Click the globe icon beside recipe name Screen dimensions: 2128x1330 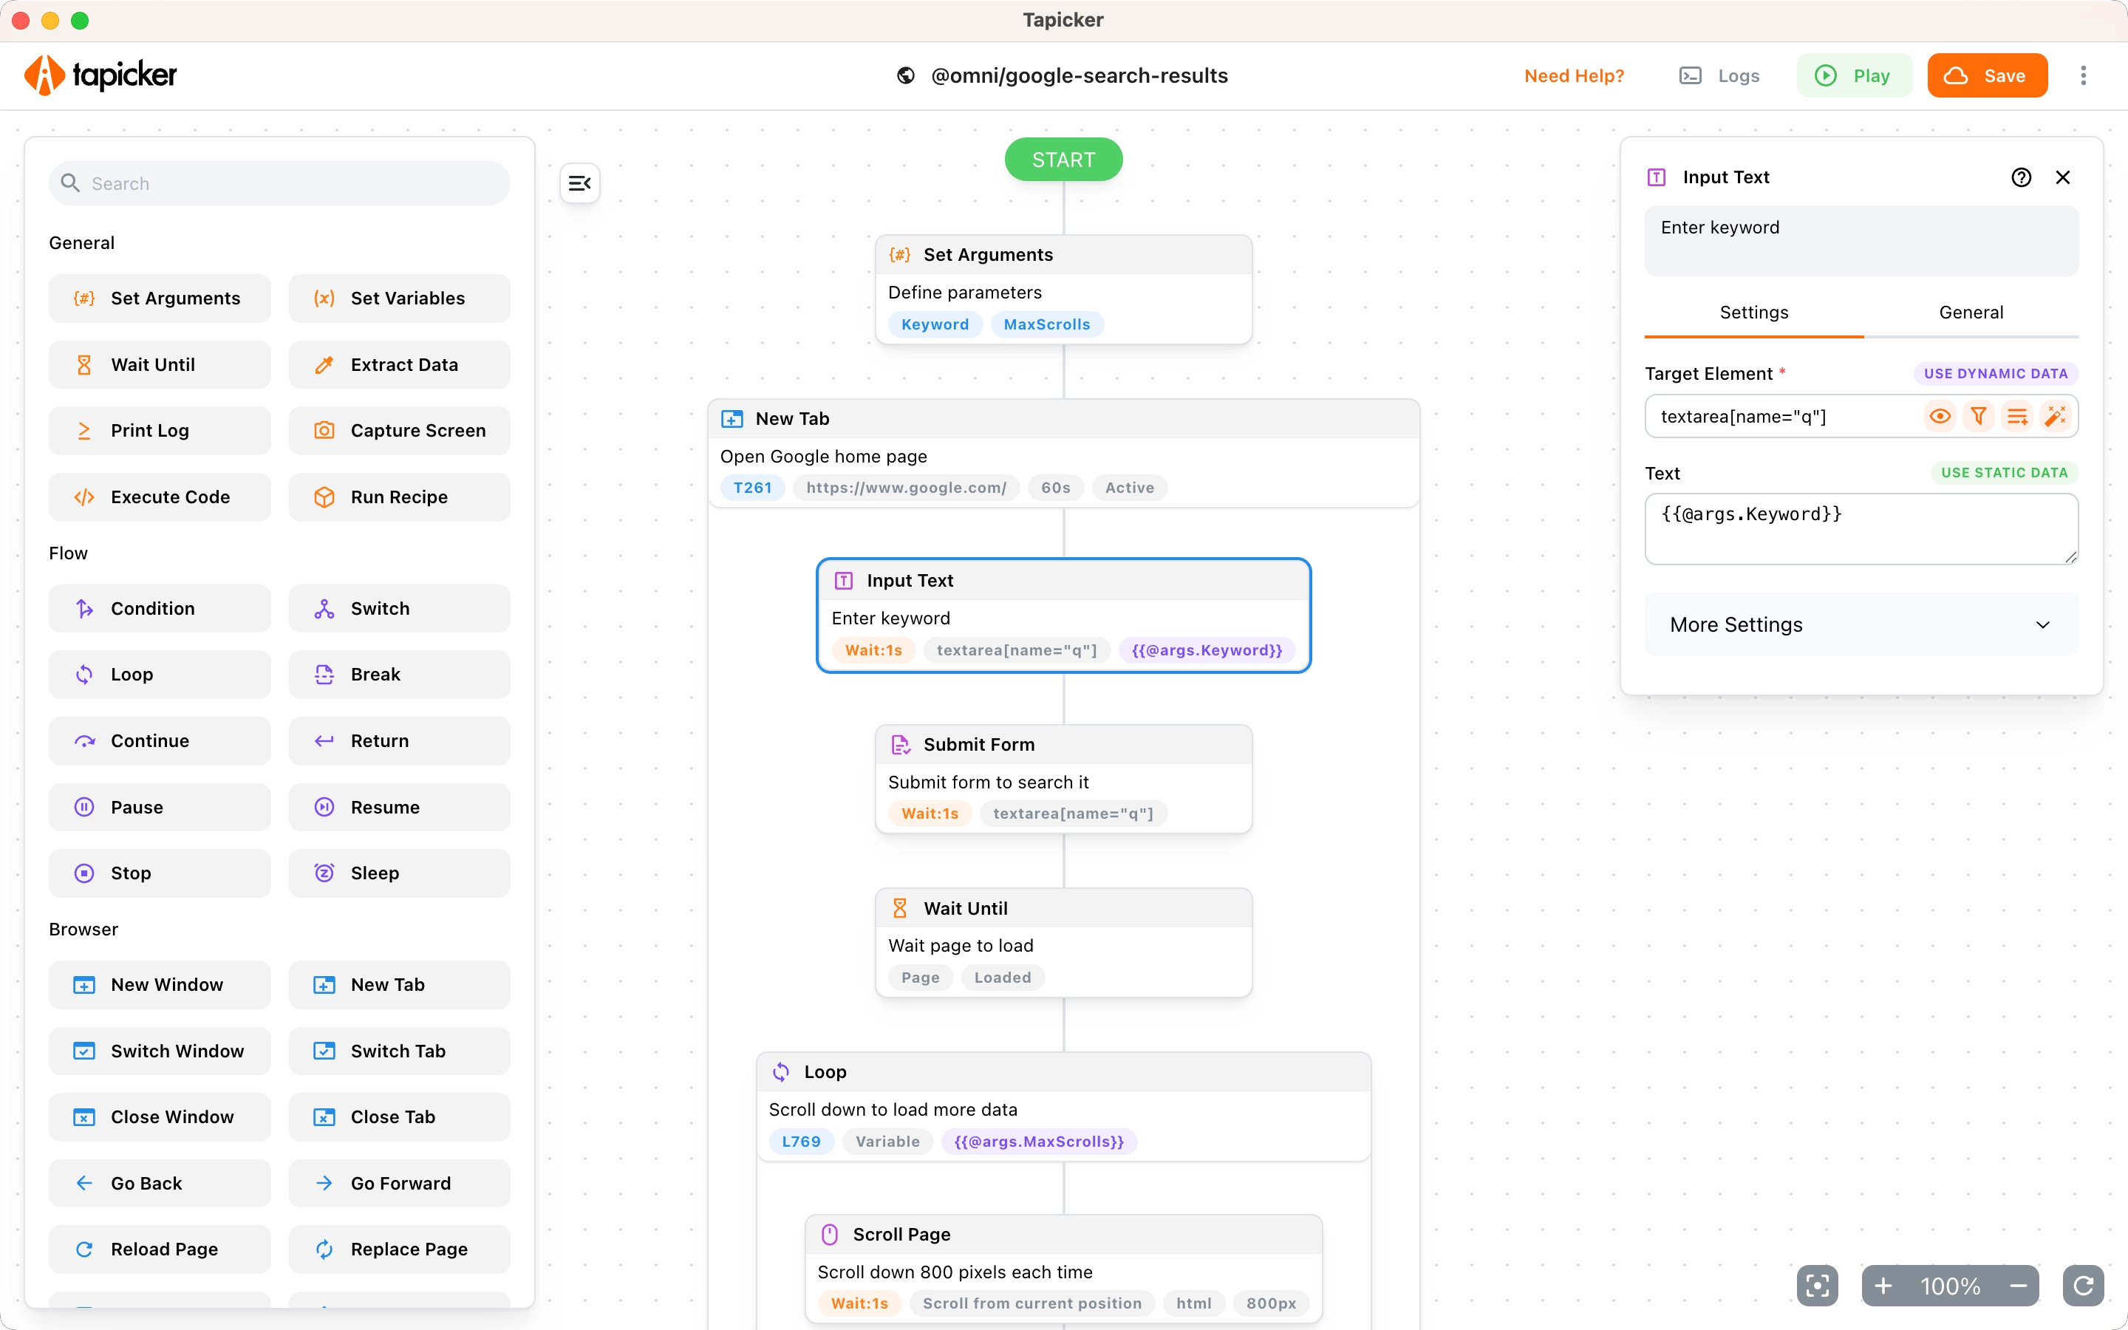(x=906, y=75)
